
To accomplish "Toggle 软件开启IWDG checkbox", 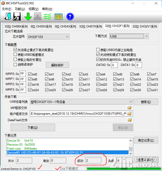I will point(98,59).
